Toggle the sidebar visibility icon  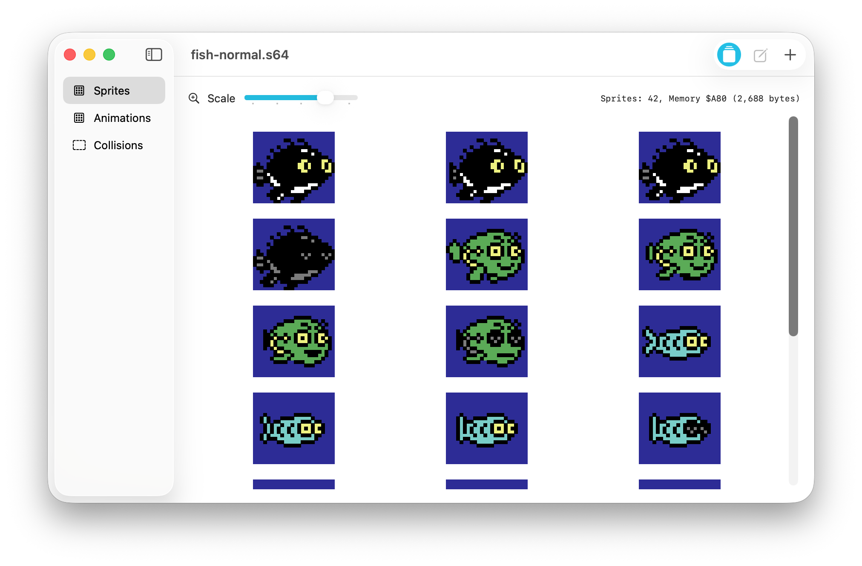[154, 55]
